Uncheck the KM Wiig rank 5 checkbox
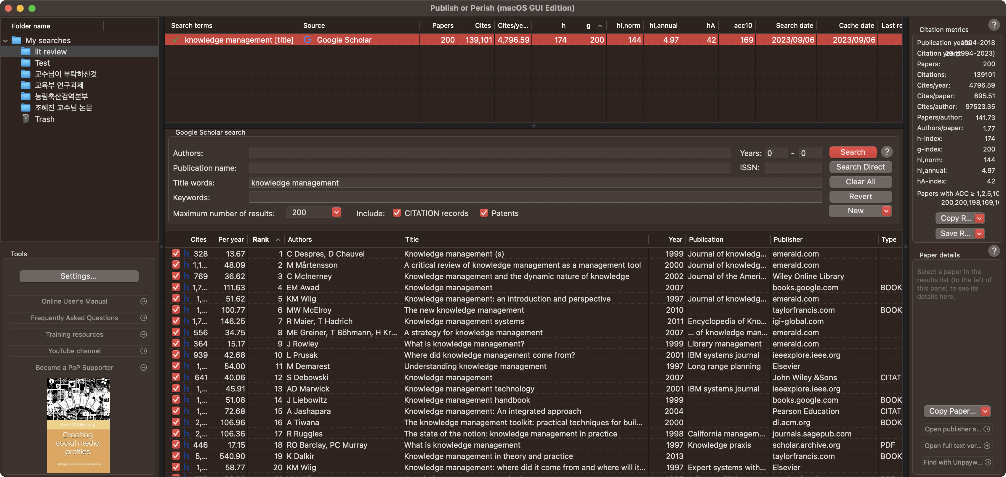 click(176, 298)
